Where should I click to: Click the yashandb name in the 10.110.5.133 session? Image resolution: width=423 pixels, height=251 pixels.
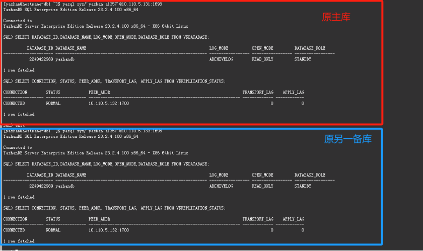coord(65,186)
